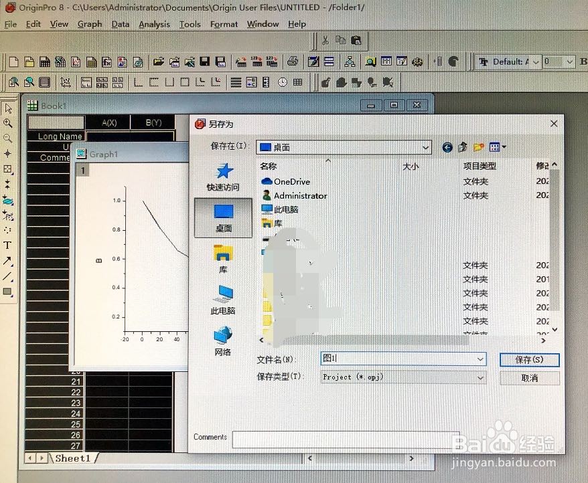
Task: Open the 保存在 location dropdown
Action: coord(425,147)
